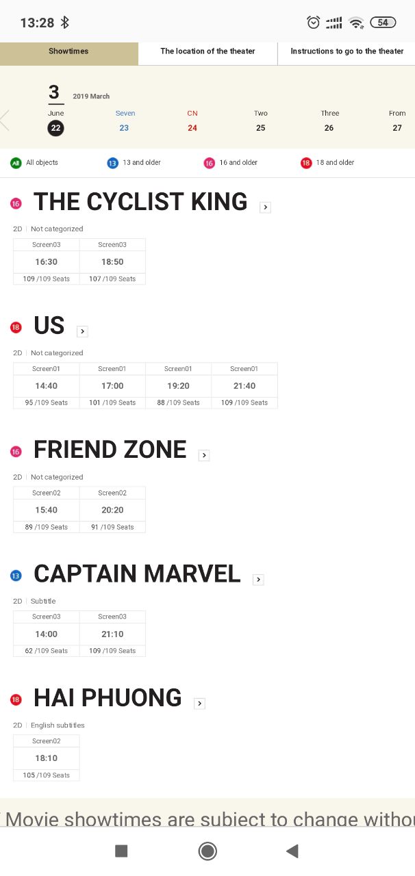Tap the previous week arrow in calendar
The height and width of the screenshot is (876, 415).
[5, 120]
